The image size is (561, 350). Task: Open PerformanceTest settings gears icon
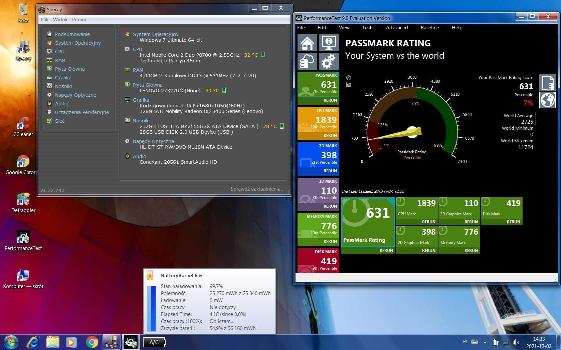(x=329, y=61)
